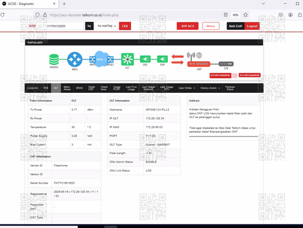The image size is (303, 228).
Task: Click the Vendor ID value Fiberhome
Action: [61, 166]
